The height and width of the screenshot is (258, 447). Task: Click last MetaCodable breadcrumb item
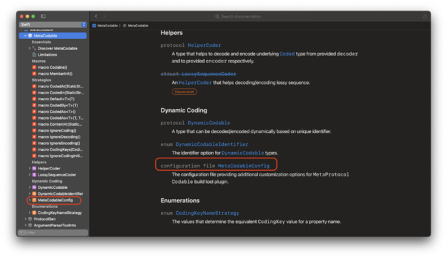click(135, 26)
